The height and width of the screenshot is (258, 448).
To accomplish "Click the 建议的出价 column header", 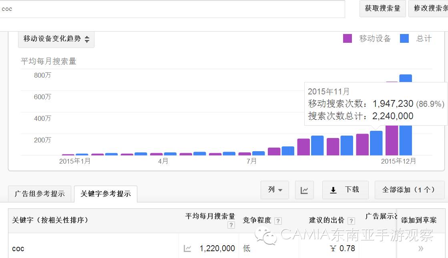I will tap(327, 220).
